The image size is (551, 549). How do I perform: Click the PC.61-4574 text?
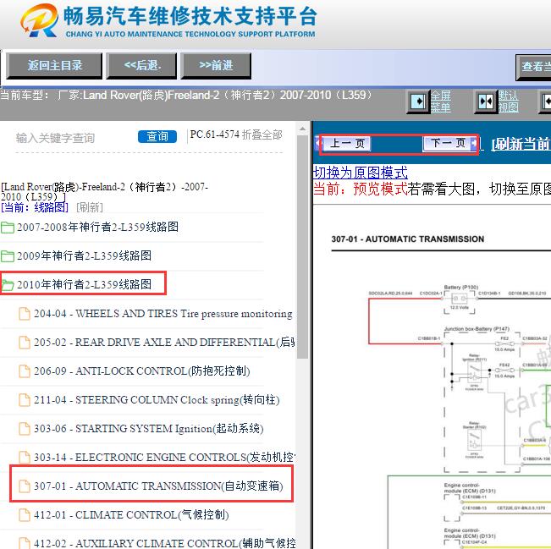[x=215, y=135]
